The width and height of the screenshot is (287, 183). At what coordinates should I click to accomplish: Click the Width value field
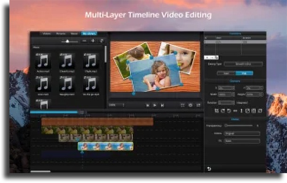226,95
